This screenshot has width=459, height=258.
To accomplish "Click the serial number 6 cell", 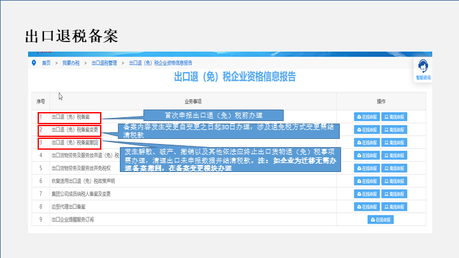I will point(41,181).
